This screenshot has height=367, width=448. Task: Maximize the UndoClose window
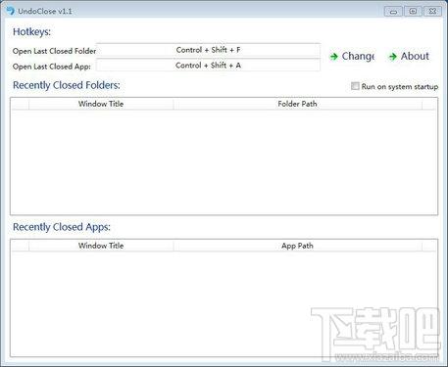(x=413, y=12)
